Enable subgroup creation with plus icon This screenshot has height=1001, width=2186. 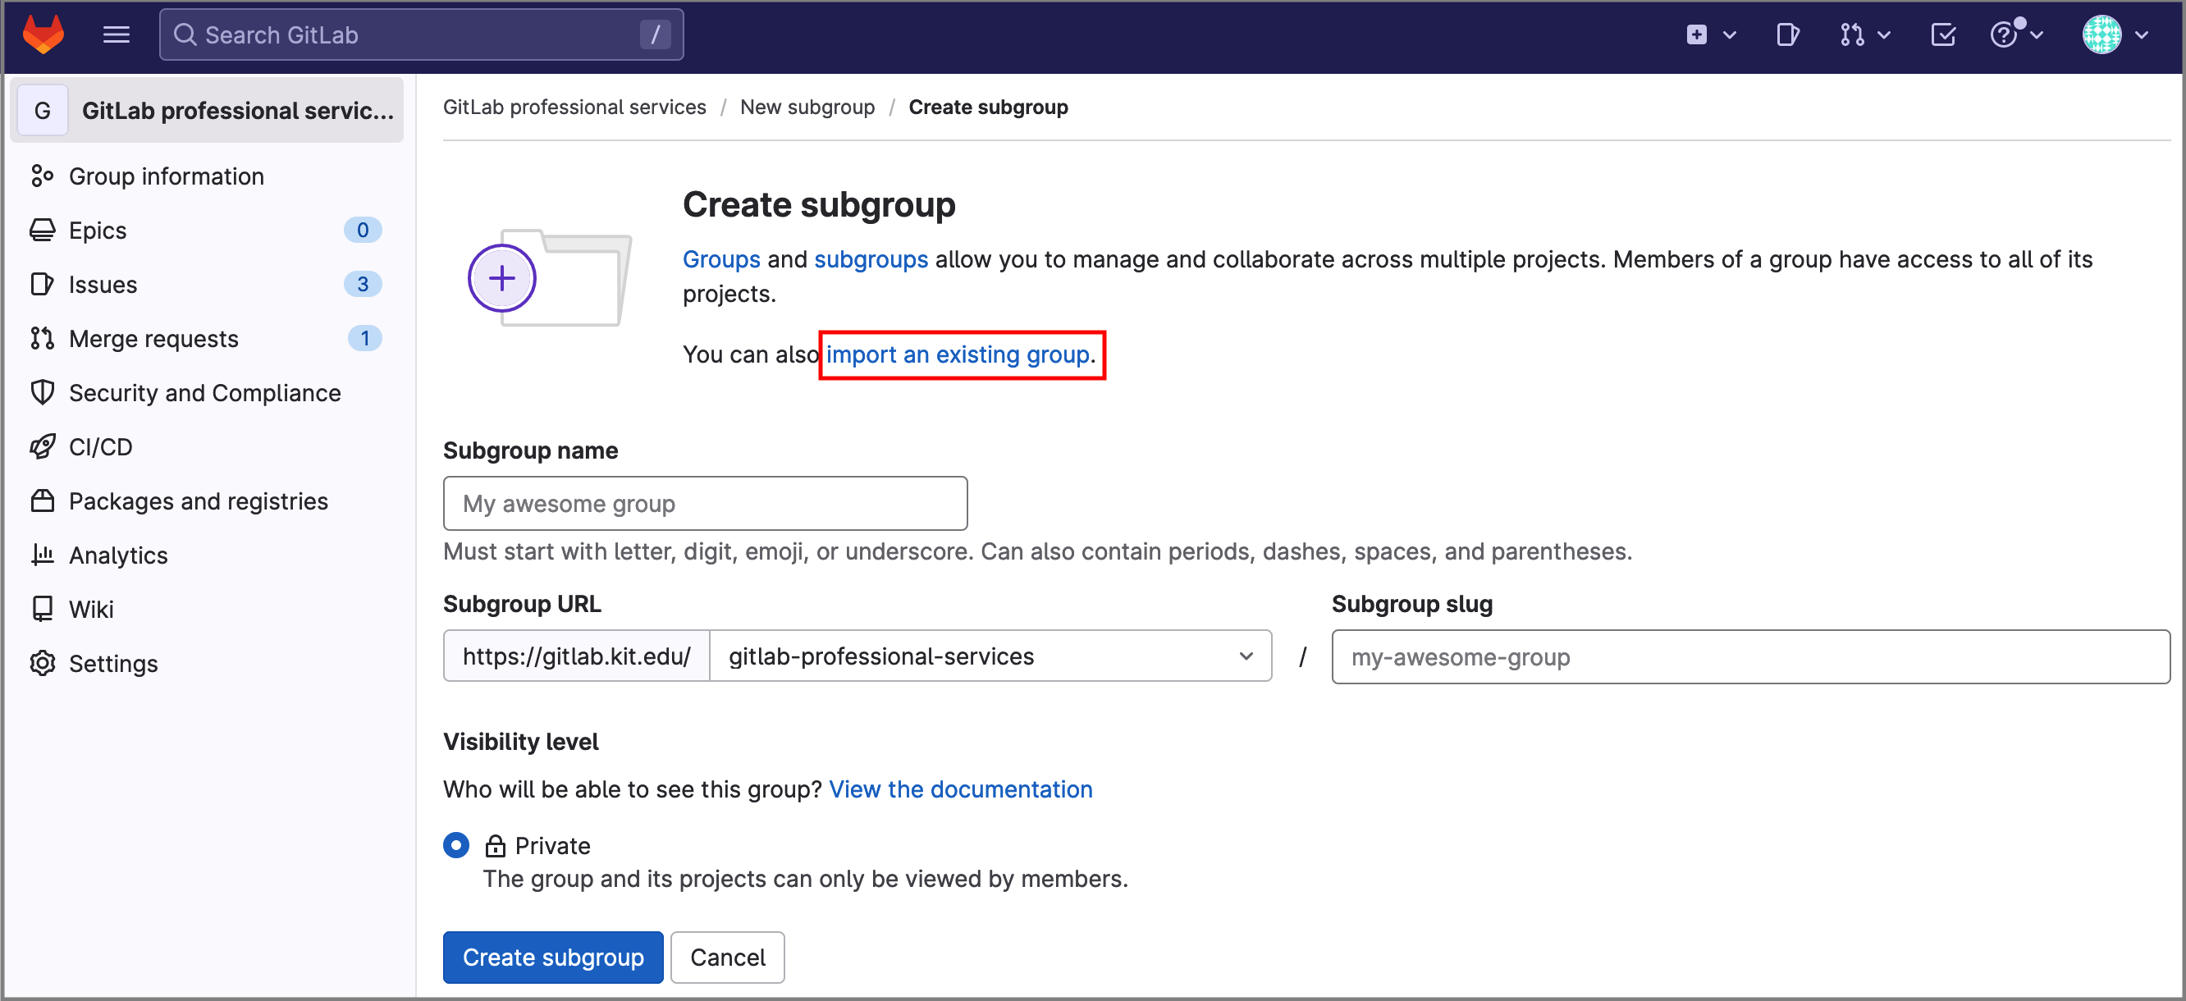pyautogui.click(x=502, y=279)
